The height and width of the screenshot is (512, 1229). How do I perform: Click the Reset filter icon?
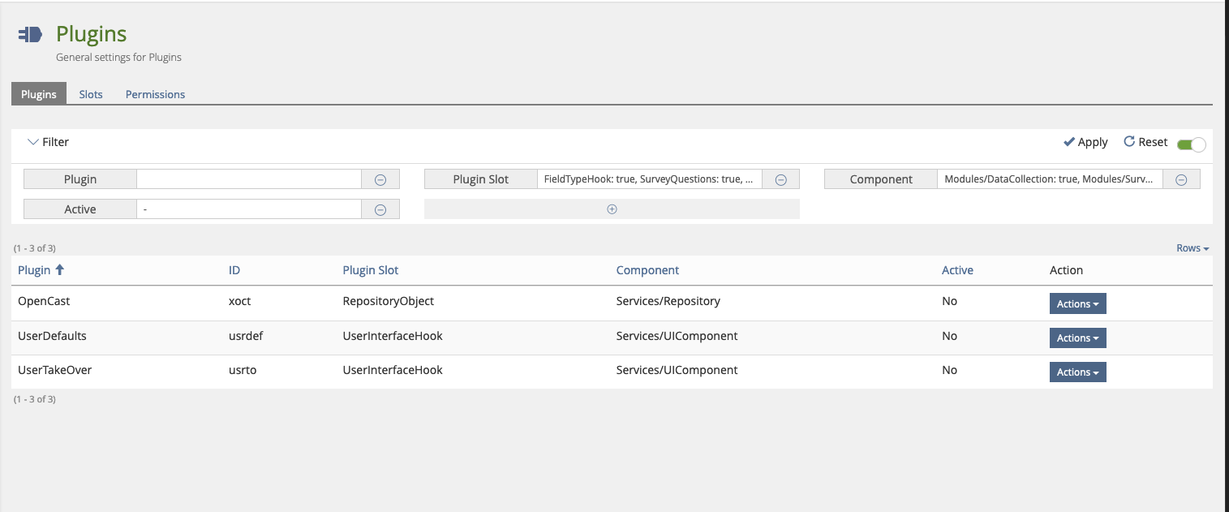(1128, 142)
